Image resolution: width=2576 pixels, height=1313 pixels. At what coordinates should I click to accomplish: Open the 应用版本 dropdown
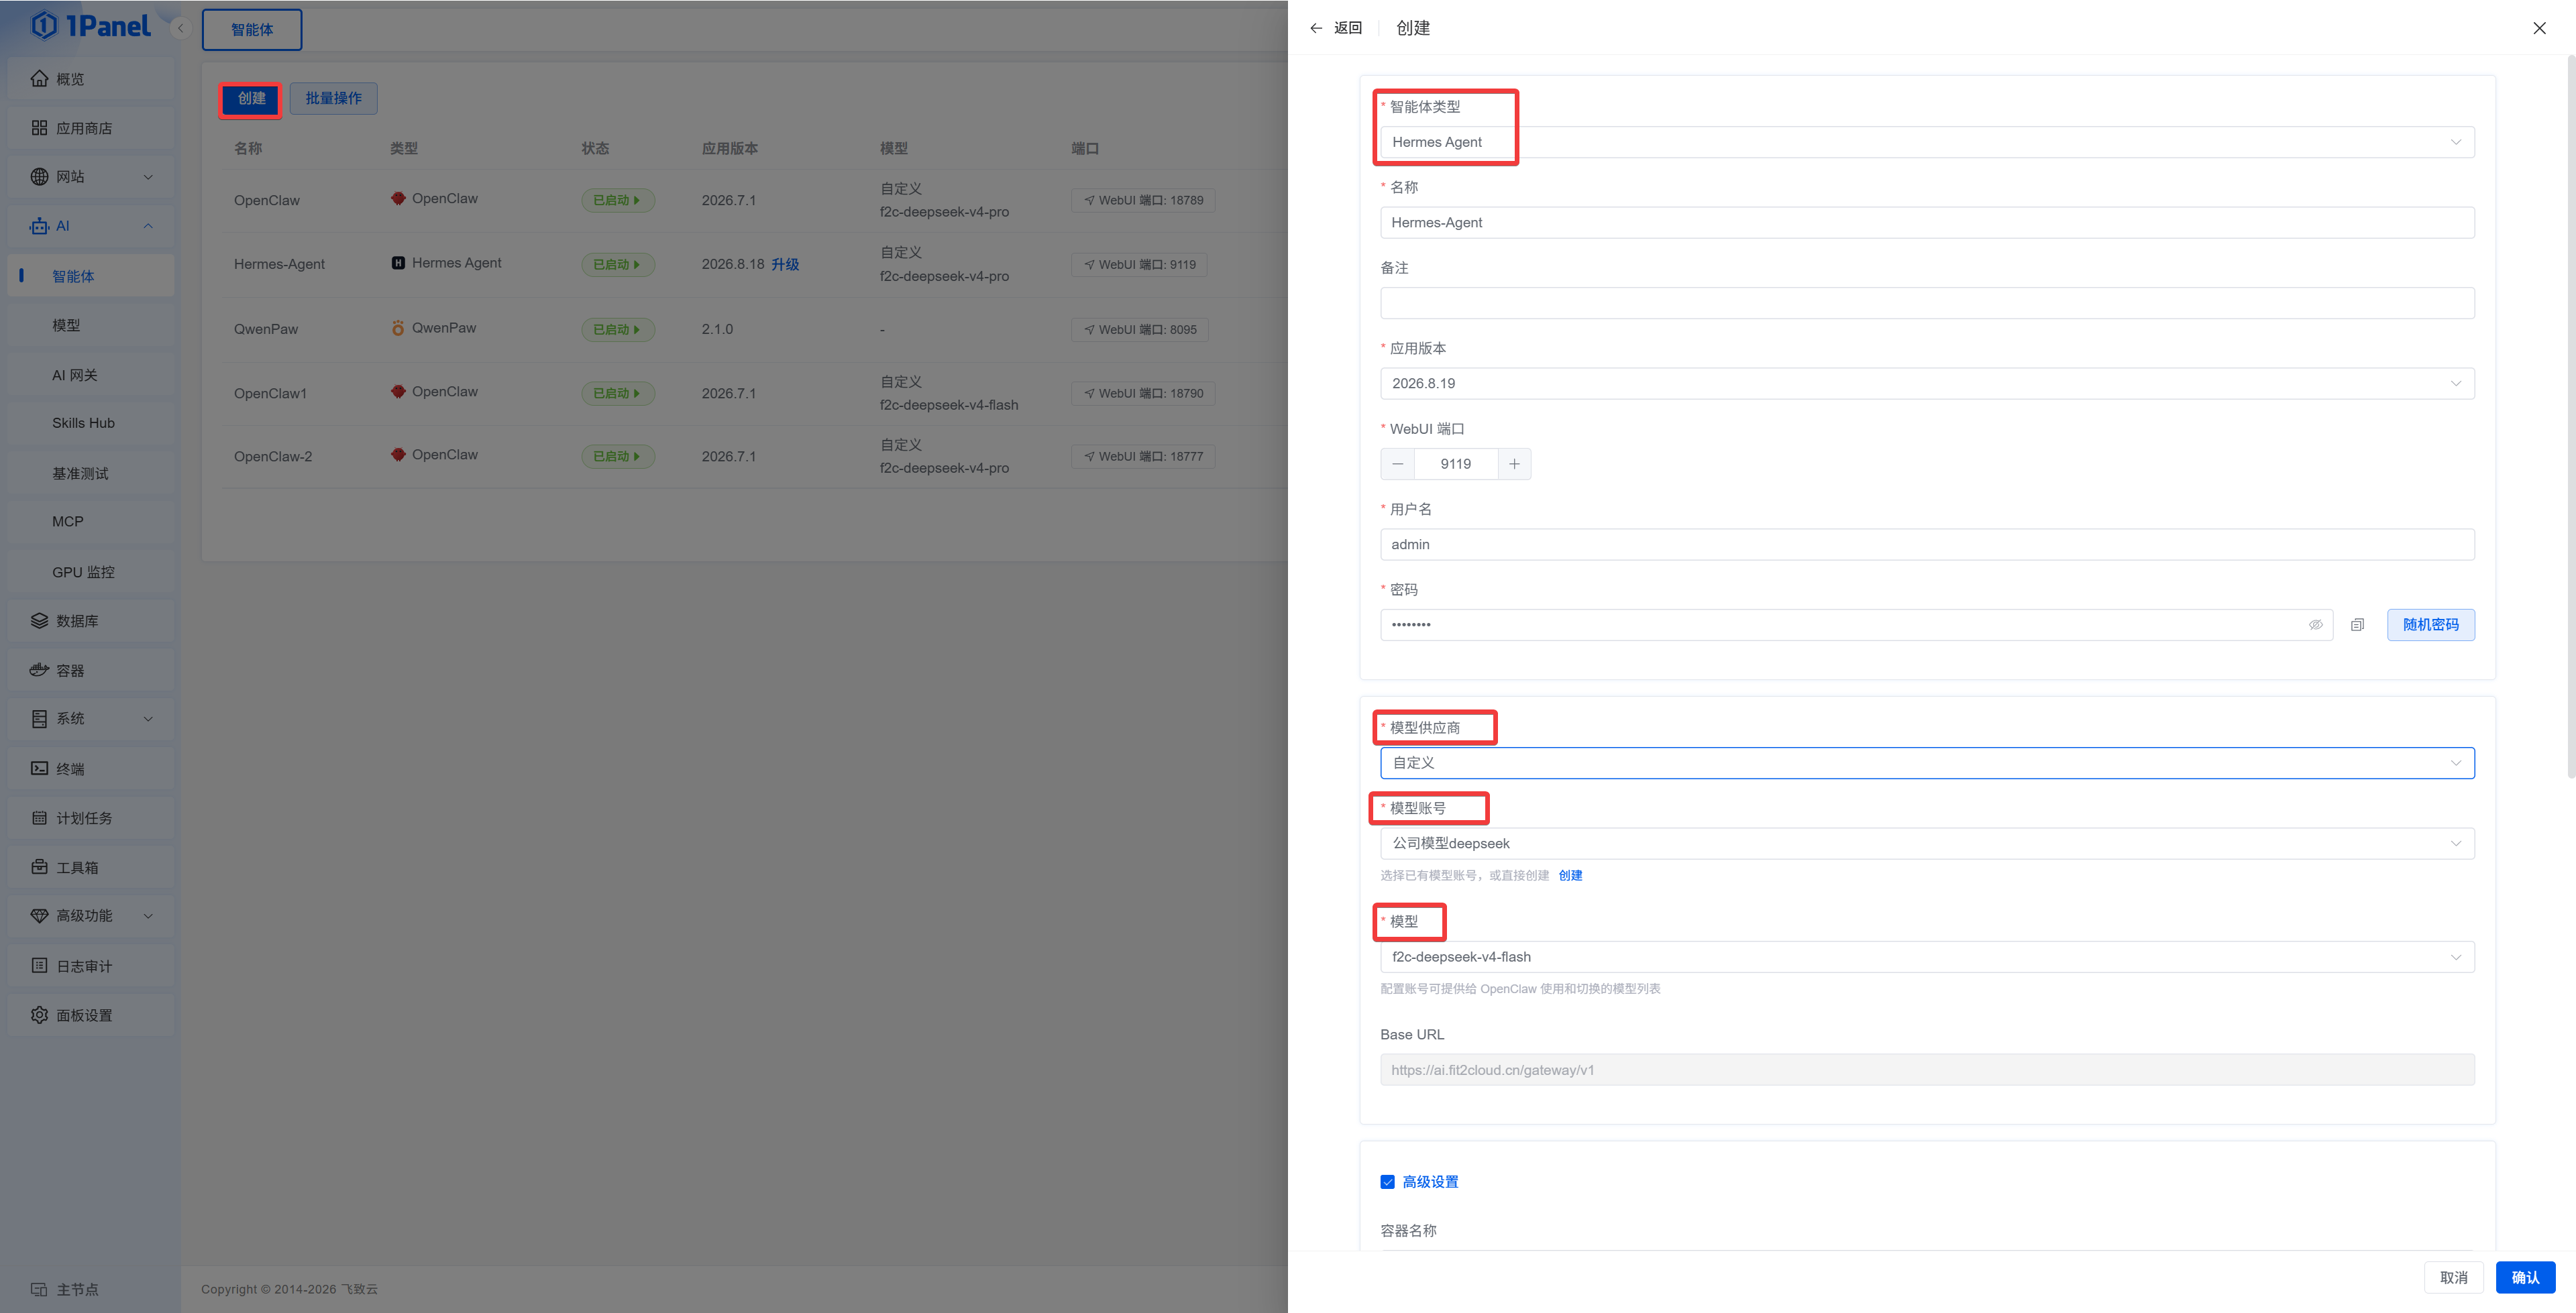pyautogui.click(x=1927, y=383)
